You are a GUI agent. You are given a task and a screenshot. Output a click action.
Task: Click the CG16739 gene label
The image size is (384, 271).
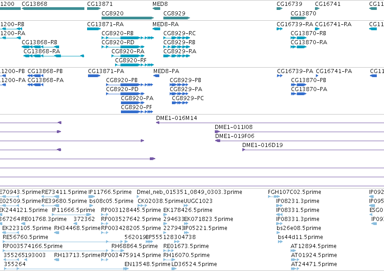pyautogui.click(x=290, y=4)
